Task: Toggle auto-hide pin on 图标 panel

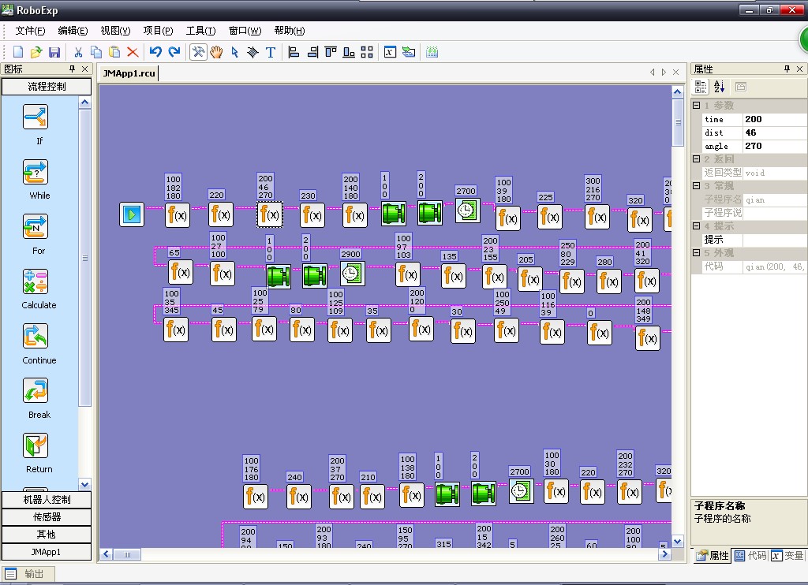Action: [x=72, y=69]
